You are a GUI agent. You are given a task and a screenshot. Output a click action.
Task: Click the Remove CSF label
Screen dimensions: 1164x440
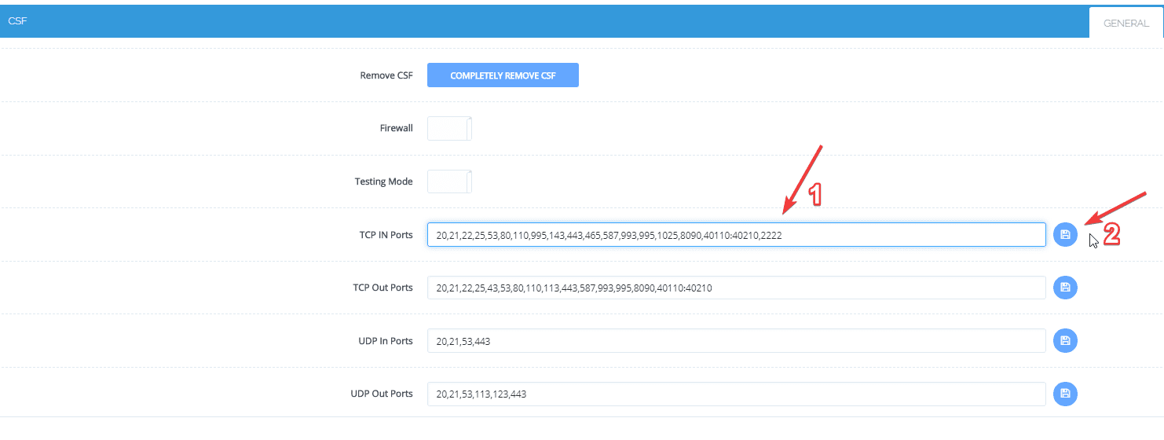(x=386, y=75)
